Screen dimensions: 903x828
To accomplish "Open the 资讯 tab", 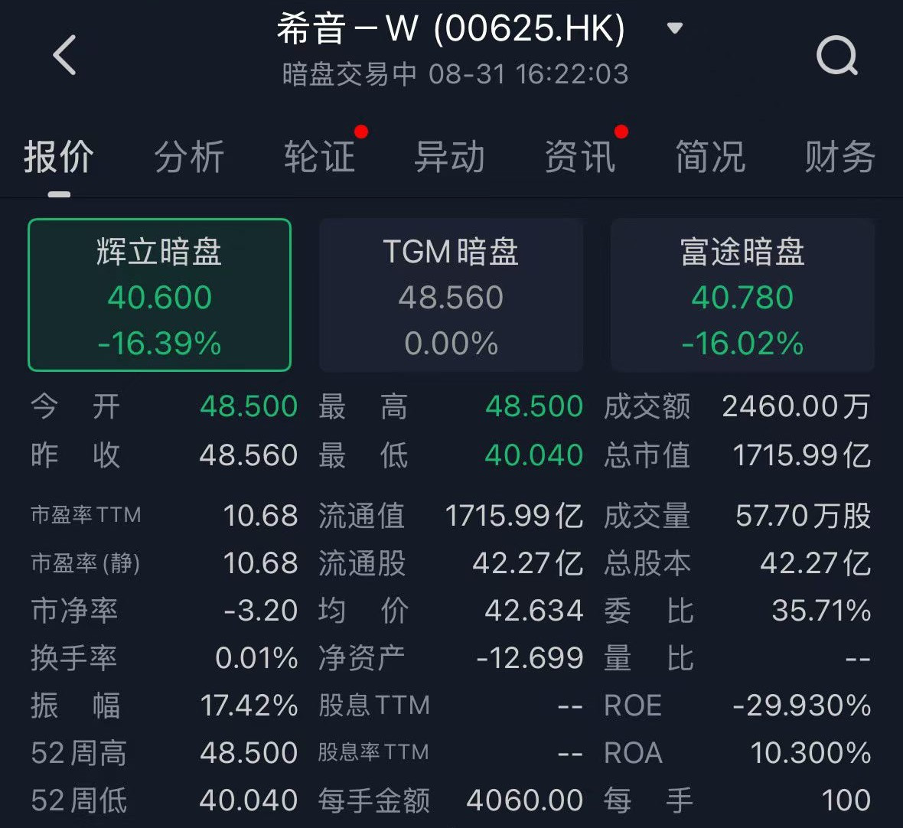I will pos(580,157).
